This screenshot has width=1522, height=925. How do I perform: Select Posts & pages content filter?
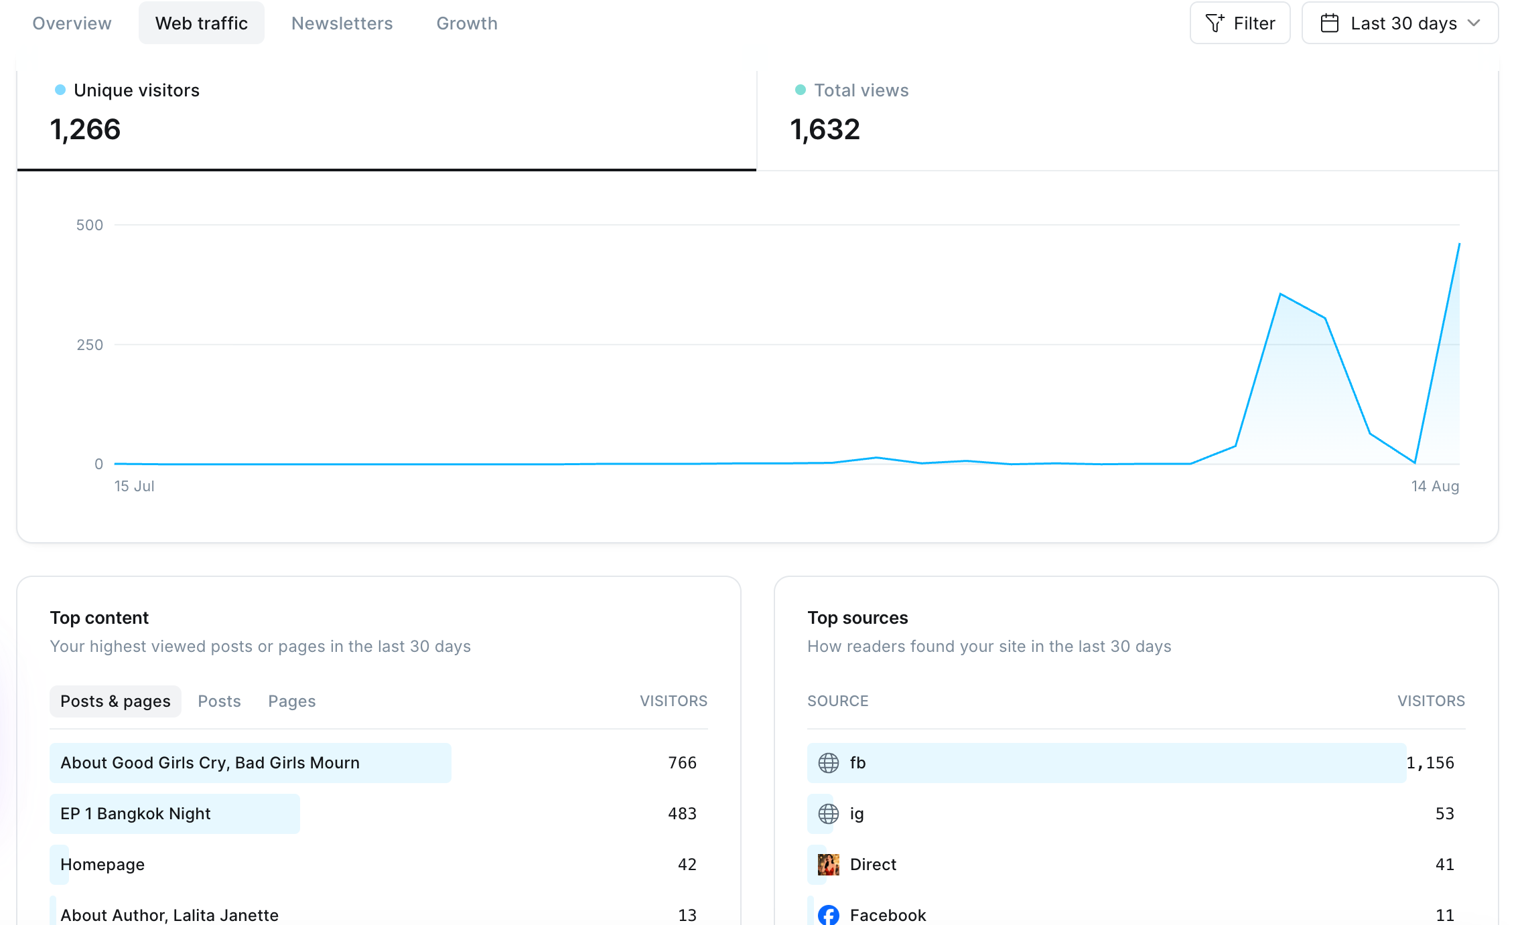coord(115,701)
